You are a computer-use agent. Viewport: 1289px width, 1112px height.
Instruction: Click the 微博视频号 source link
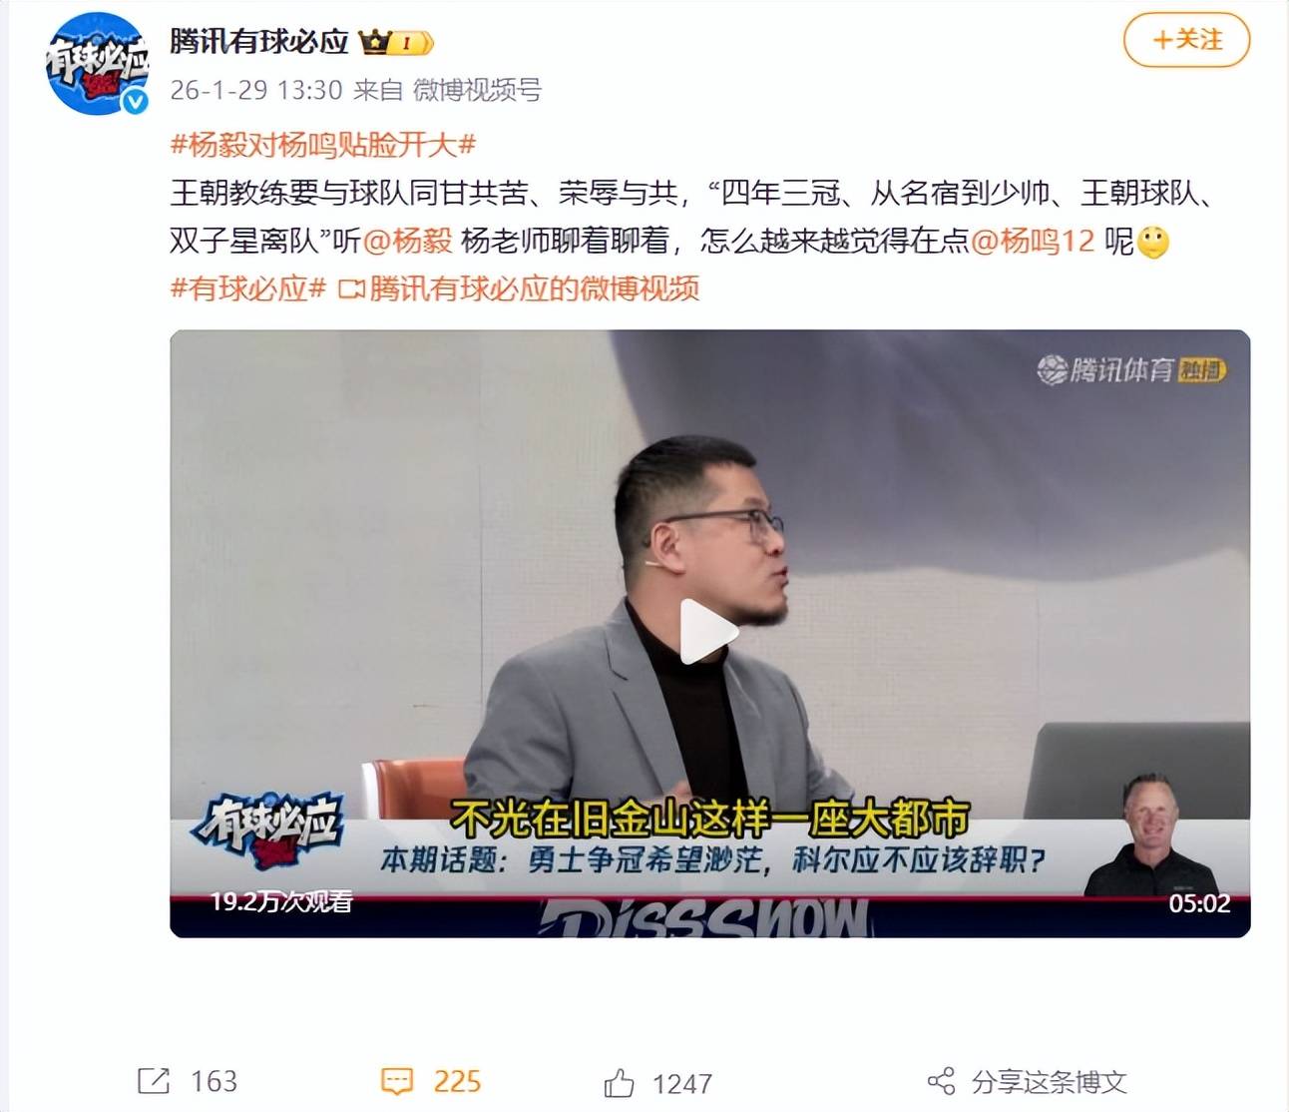(x=477, y=90)
